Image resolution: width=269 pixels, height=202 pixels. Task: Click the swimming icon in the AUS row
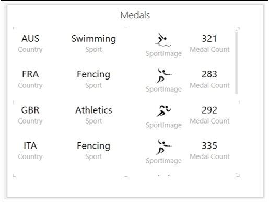coord(163,40)
